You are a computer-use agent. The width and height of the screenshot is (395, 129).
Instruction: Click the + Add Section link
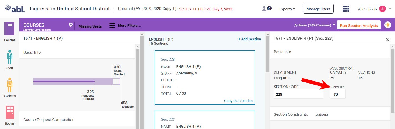[249, 39]
